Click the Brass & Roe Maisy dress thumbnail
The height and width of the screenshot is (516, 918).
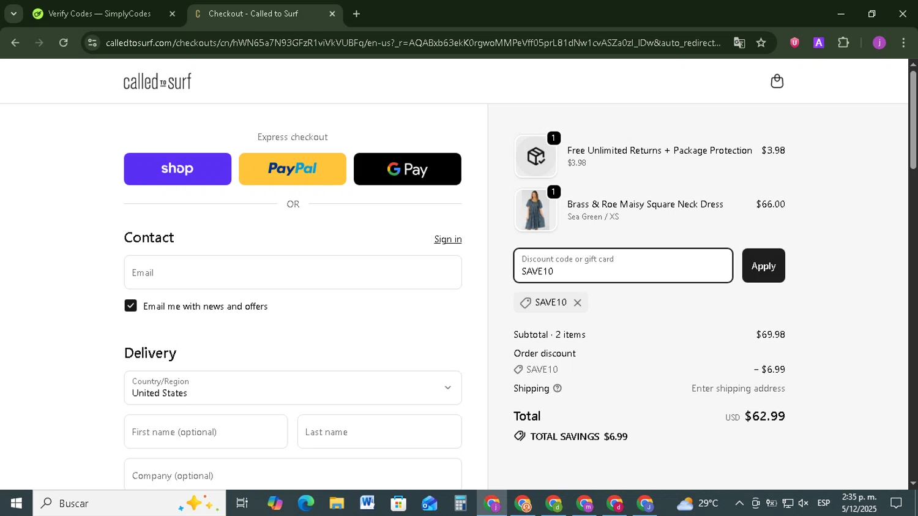tap(535, 210)
